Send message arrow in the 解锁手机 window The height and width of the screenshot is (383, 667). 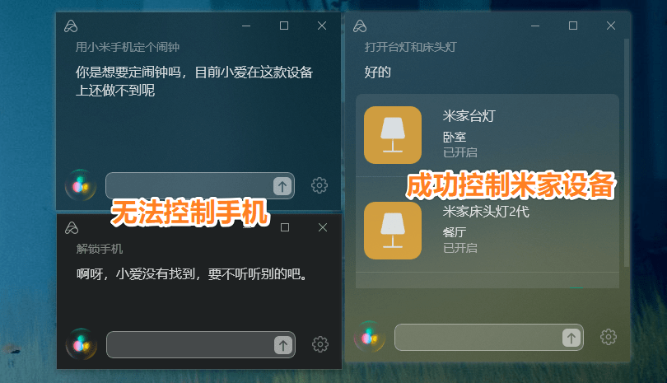pyautogui.click(x=283, y=344)
